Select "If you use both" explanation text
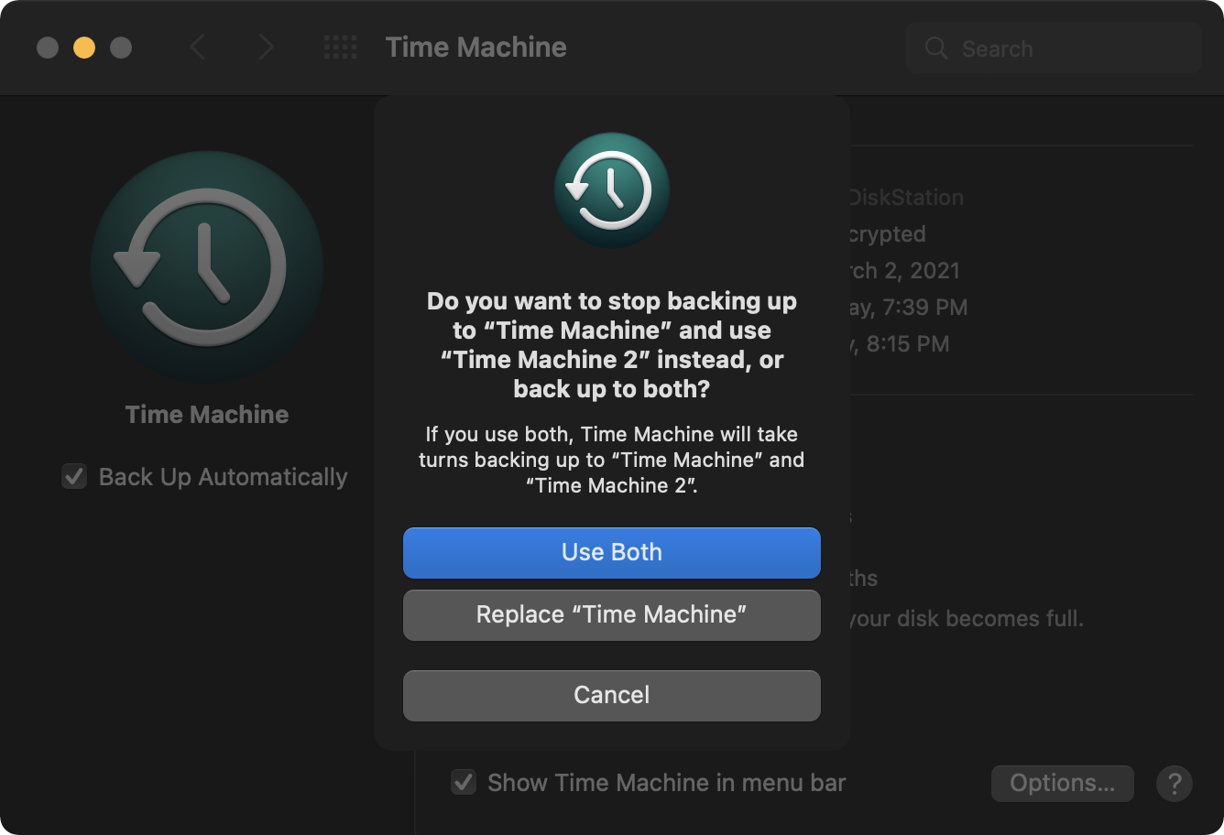 612,460
